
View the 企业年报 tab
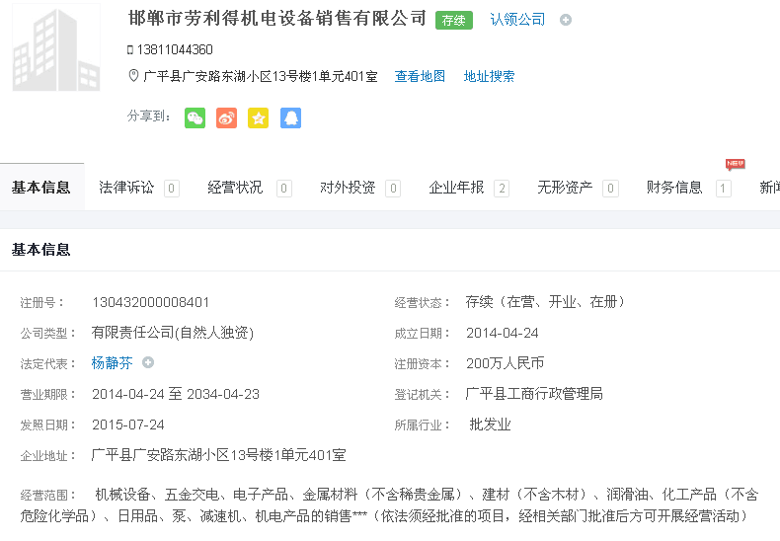tap(456, 188)
